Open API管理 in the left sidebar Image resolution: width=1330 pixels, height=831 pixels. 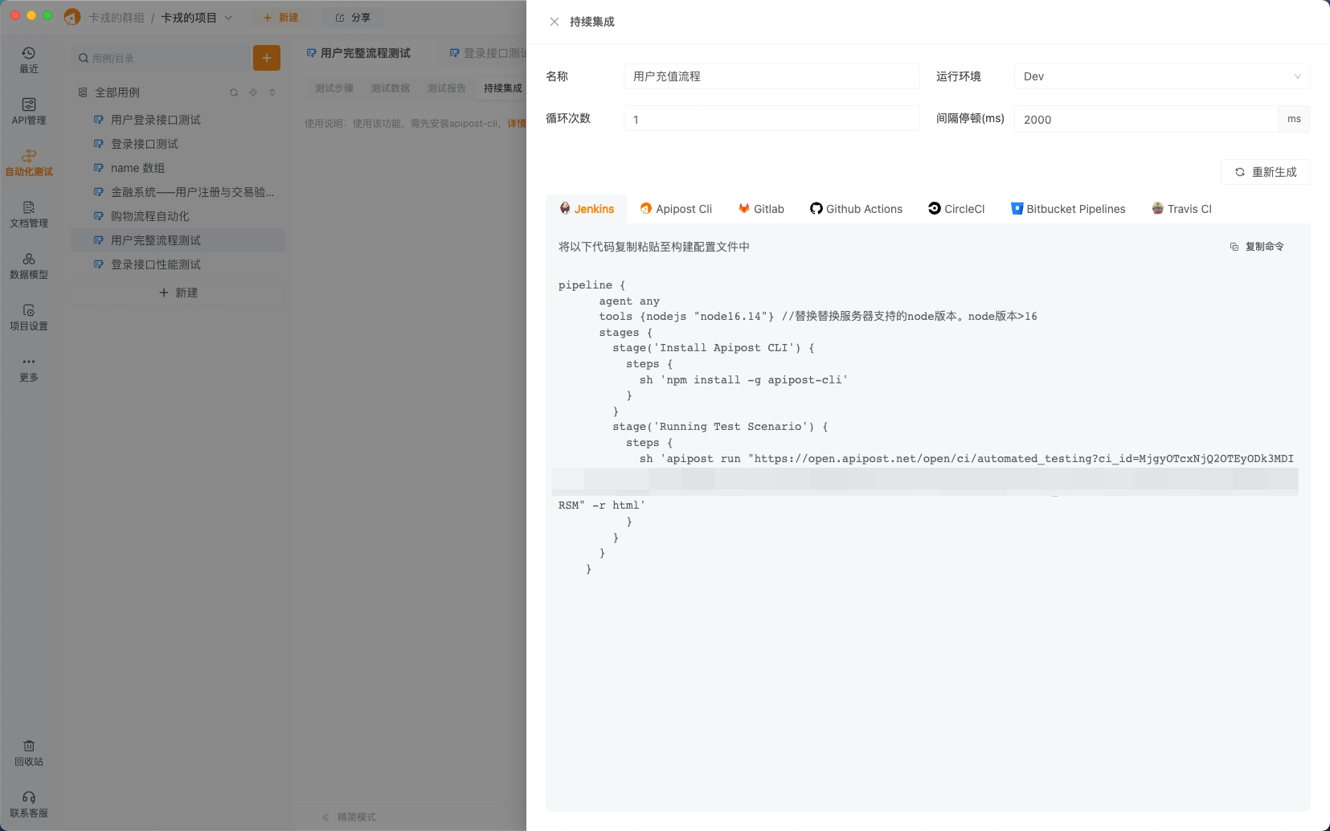pyautogui.click(x=29, y=112)
